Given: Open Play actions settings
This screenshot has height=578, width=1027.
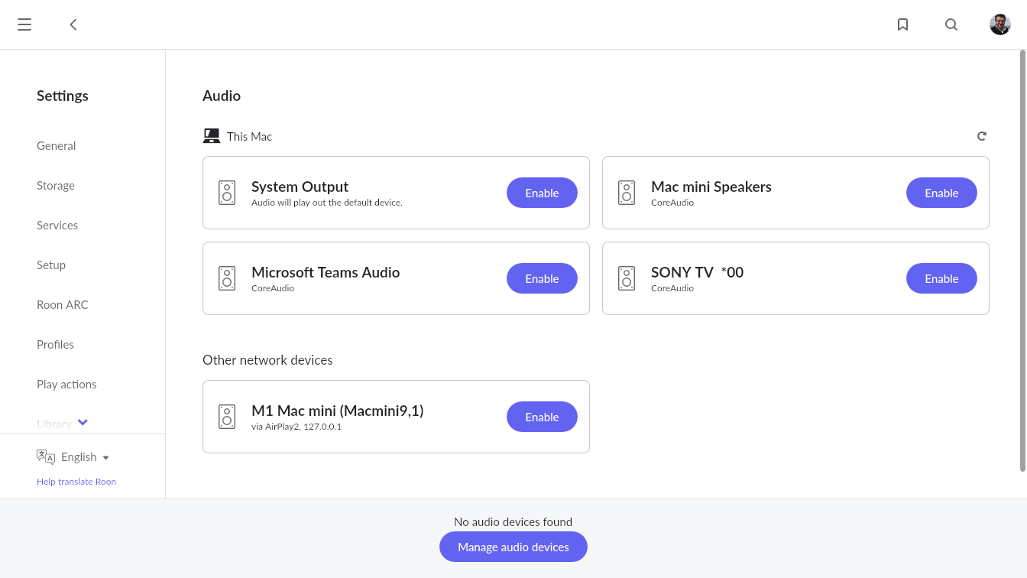Looking at the screenshot, I should (x=66, y=384).
